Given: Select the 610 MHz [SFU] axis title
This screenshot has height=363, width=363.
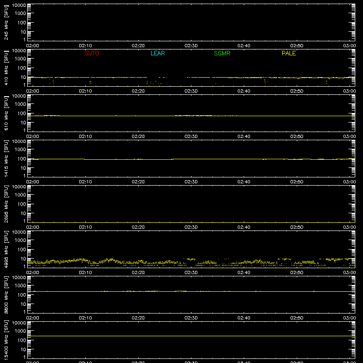Looking at the screenshot, I should (x=6, y=113).
